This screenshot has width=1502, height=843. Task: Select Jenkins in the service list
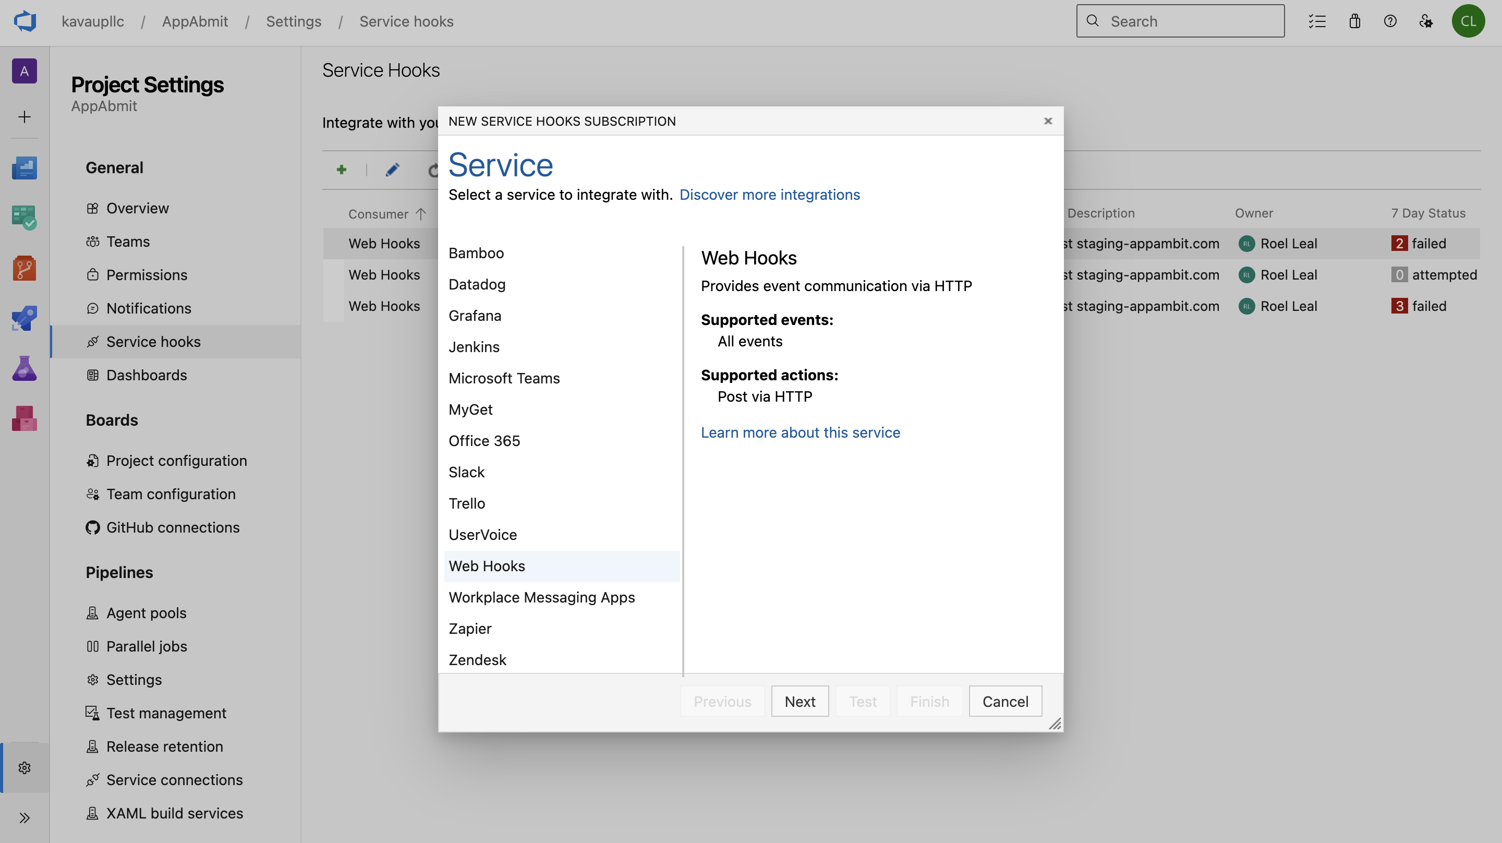[x=474, y=346]
